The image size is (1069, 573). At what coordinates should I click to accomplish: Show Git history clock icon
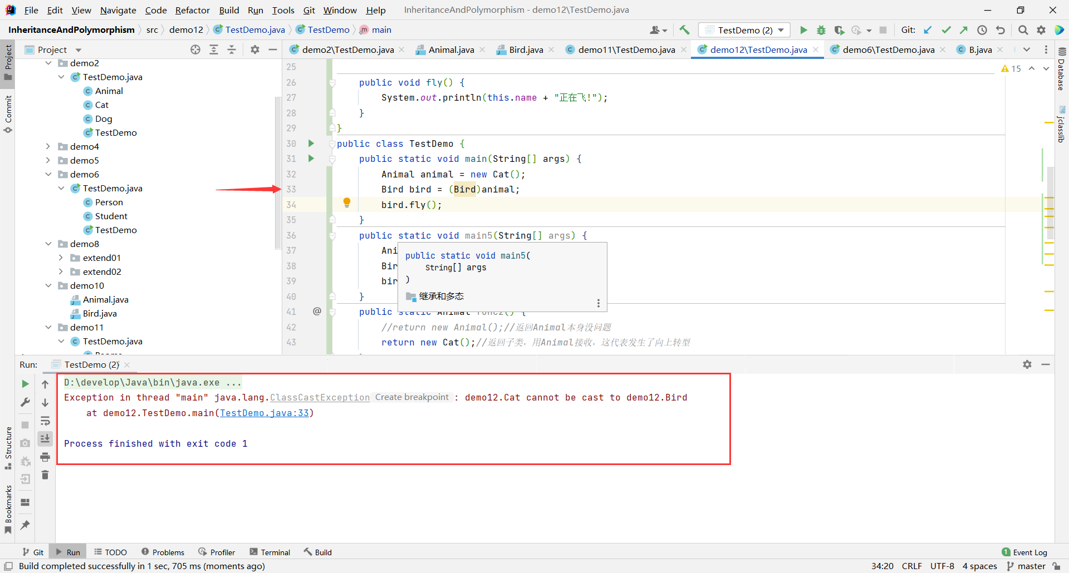(982, 30)
